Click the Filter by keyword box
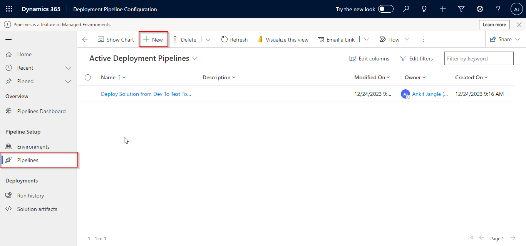The height and width of the screenshot is (246, 526). click(x=479, y=59)
